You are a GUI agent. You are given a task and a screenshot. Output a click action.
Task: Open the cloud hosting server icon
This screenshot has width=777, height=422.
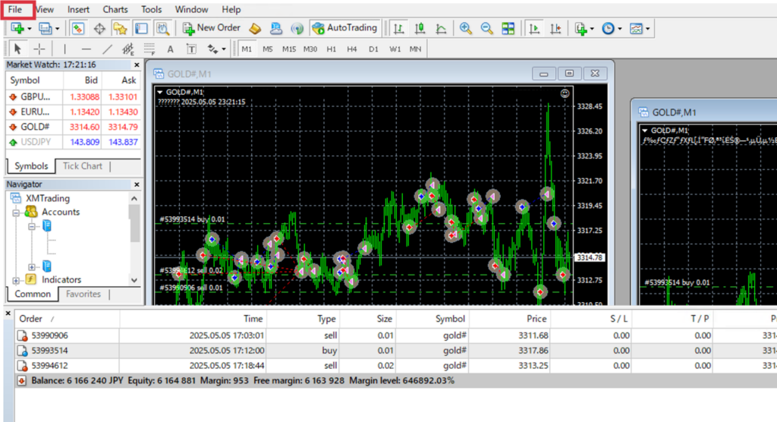pyautogui.click(x=276, y=28)
